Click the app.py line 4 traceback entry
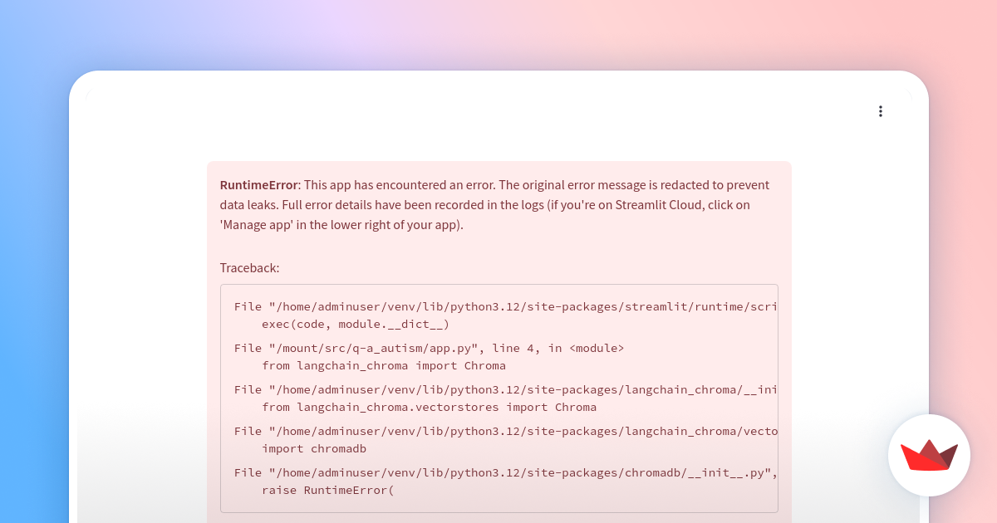The image size is (997, 523). pos(429,348)
